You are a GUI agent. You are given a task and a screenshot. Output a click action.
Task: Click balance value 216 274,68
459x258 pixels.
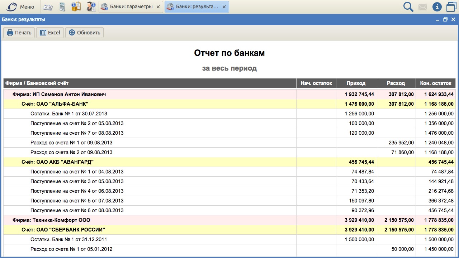(441, 191)
